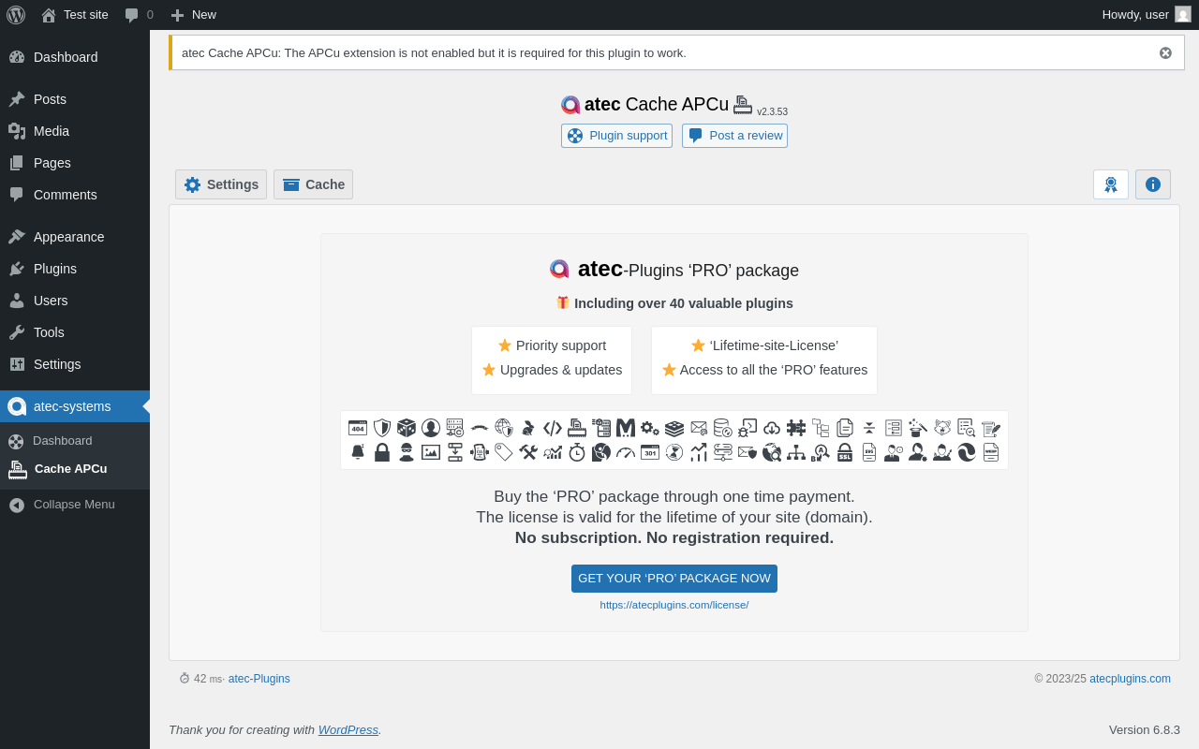Open Media in the sidebar menu

[x=75, y=131]
